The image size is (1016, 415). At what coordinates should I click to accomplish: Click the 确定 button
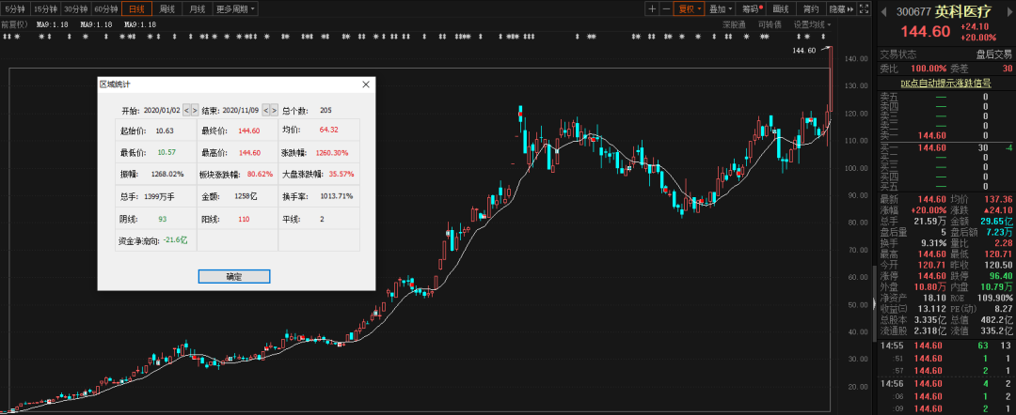(x=234, y=277)
